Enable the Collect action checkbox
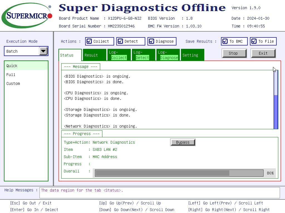 point(89,41)
